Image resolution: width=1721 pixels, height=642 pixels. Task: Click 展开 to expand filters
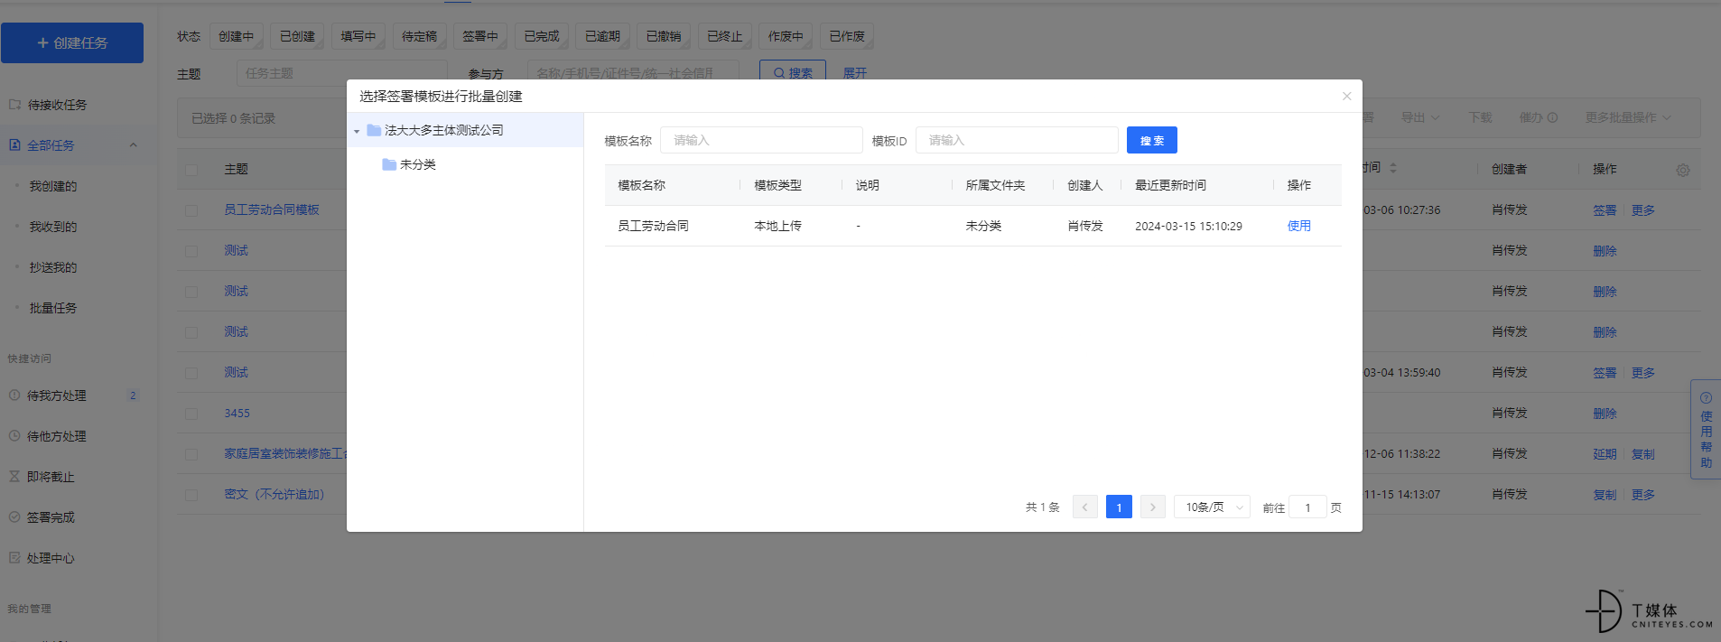pyautogui.click(x=854, y=73)
